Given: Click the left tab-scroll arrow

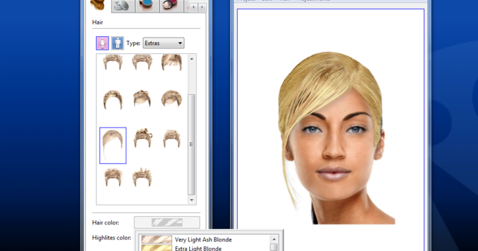Looking at the screenshot, I should pos(193,7).
